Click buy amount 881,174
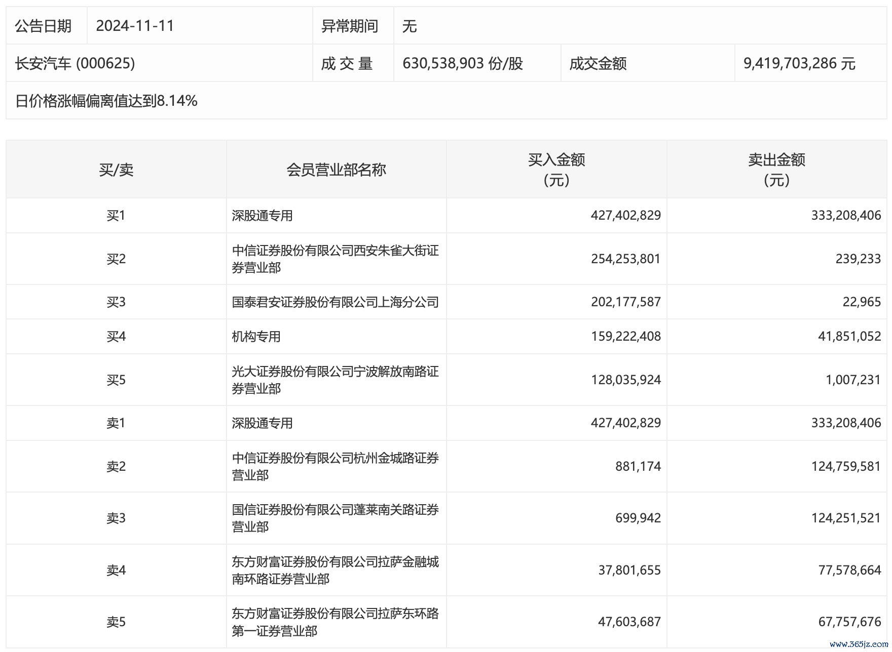 tap(638, 466)
